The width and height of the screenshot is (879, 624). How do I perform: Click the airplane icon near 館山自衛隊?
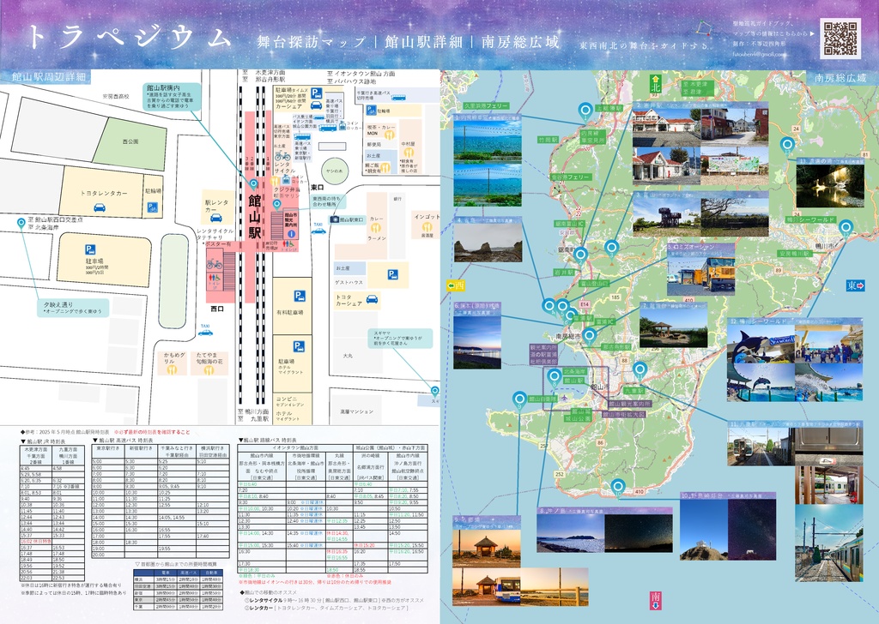click(564, 398)
